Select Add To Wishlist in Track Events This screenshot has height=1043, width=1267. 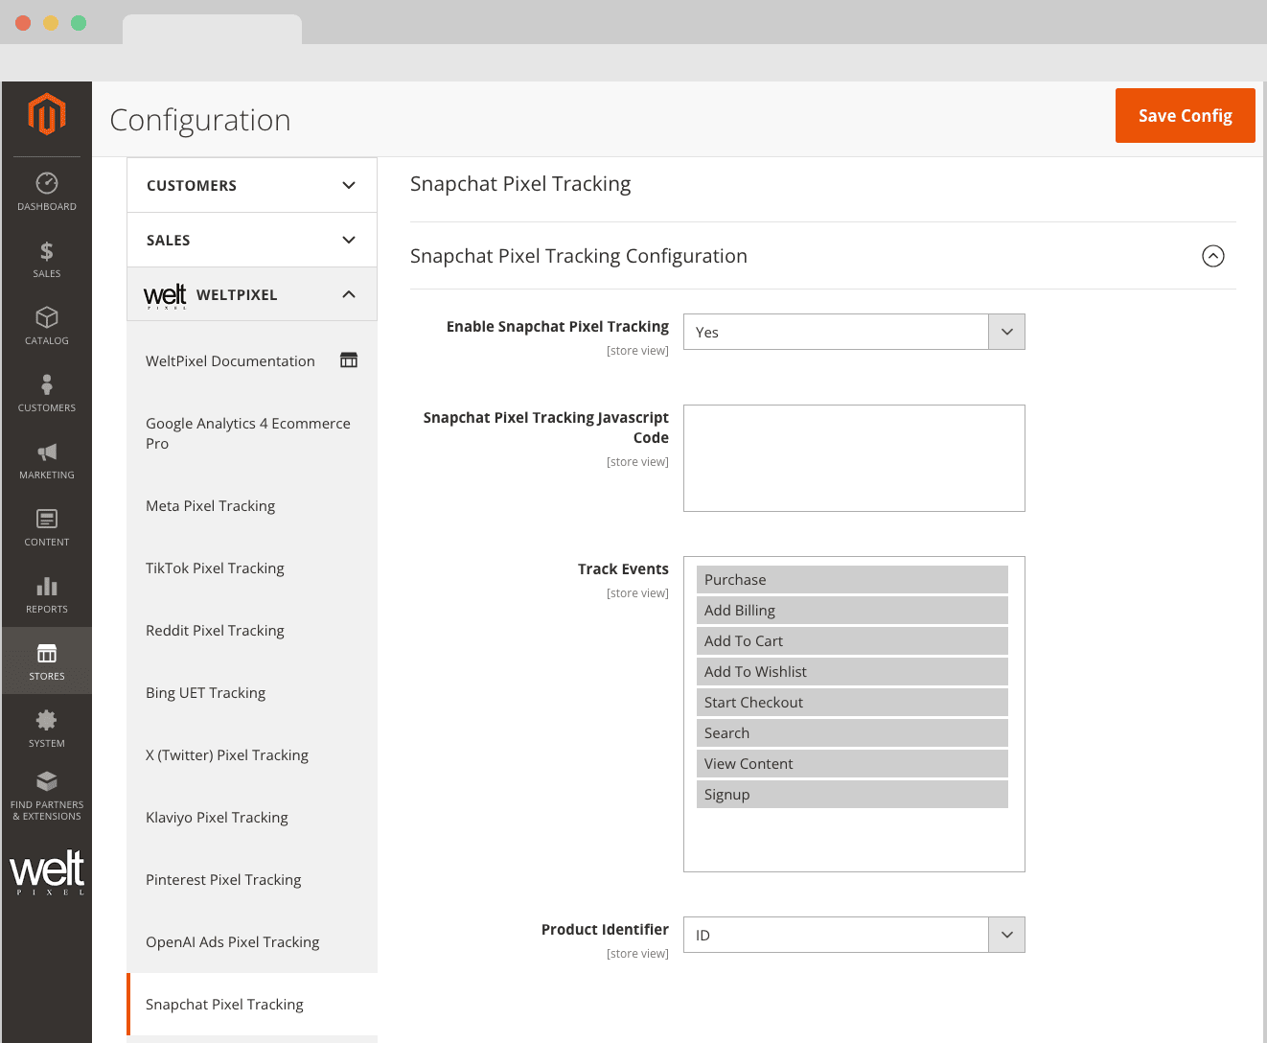852,672
